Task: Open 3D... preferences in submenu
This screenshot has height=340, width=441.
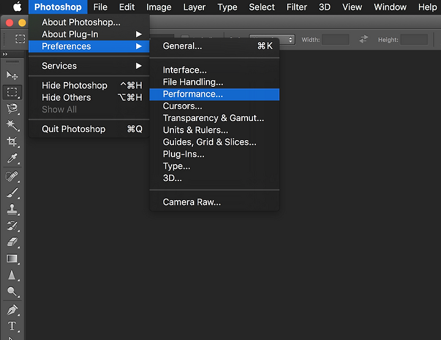Action: [214, 178]
